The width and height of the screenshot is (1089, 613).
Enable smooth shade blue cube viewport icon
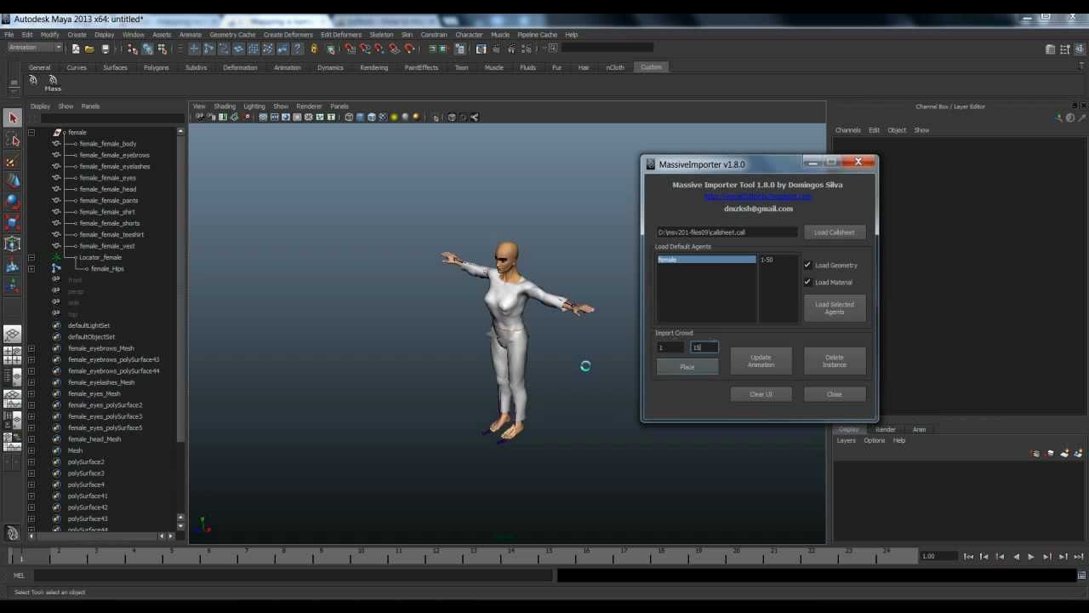point(361,117)
